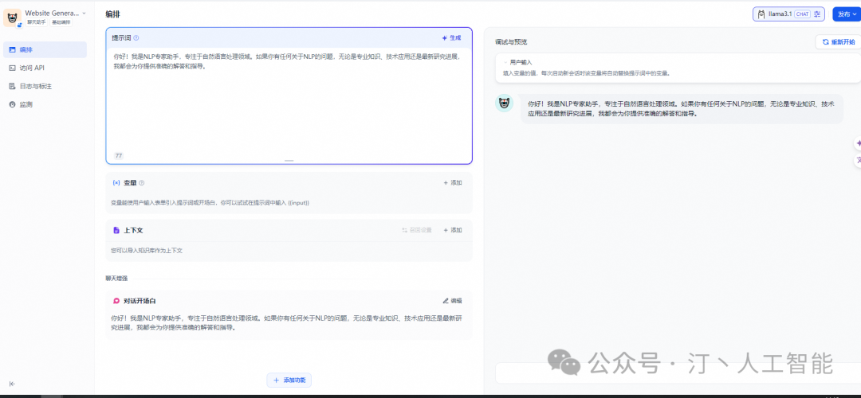Click the 变量 variable bracket icon
The width and height of the screenshot is (861, 398).
pos(116,182)
